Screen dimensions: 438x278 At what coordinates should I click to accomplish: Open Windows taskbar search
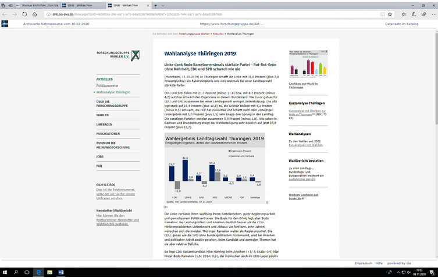tap(16, 272)
